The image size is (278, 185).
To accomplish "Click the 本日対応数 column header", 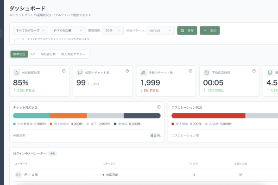I will pyautogui.click(x=240, y=164).
